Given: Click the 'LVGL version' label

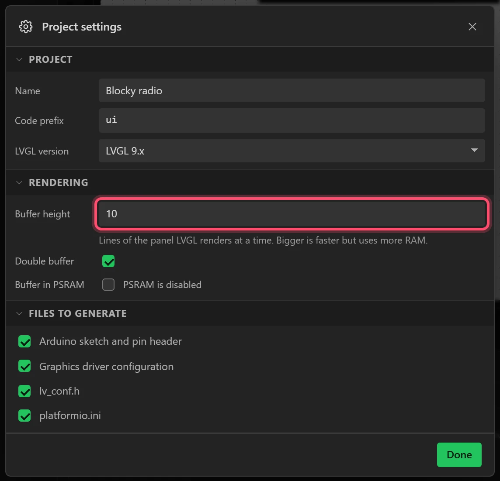Looking at the screenshot, I should click(x=42, y=151).
